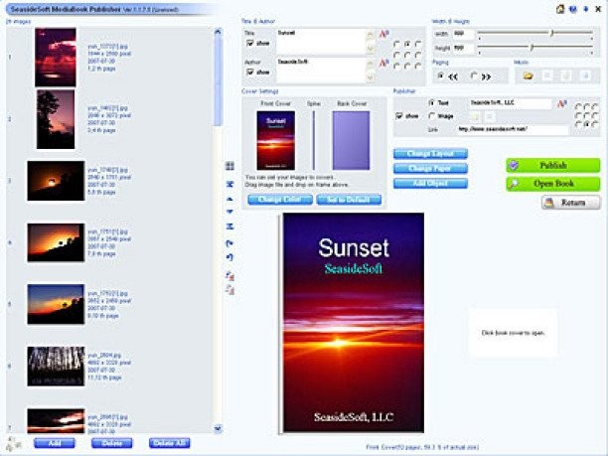Viewport: 608px width, 456px height.
Task: Click the Front Cover thumbnail in Cover Settings
Action: click(276, 140)
